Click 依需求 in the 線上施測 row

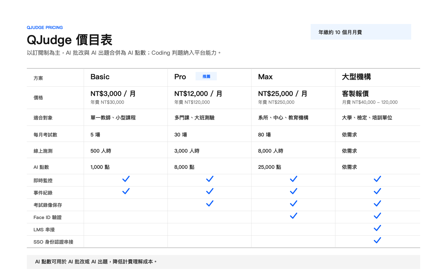[x=349, y=151]
